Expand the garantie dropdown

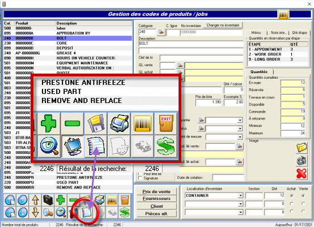click(x=240, y=120)
